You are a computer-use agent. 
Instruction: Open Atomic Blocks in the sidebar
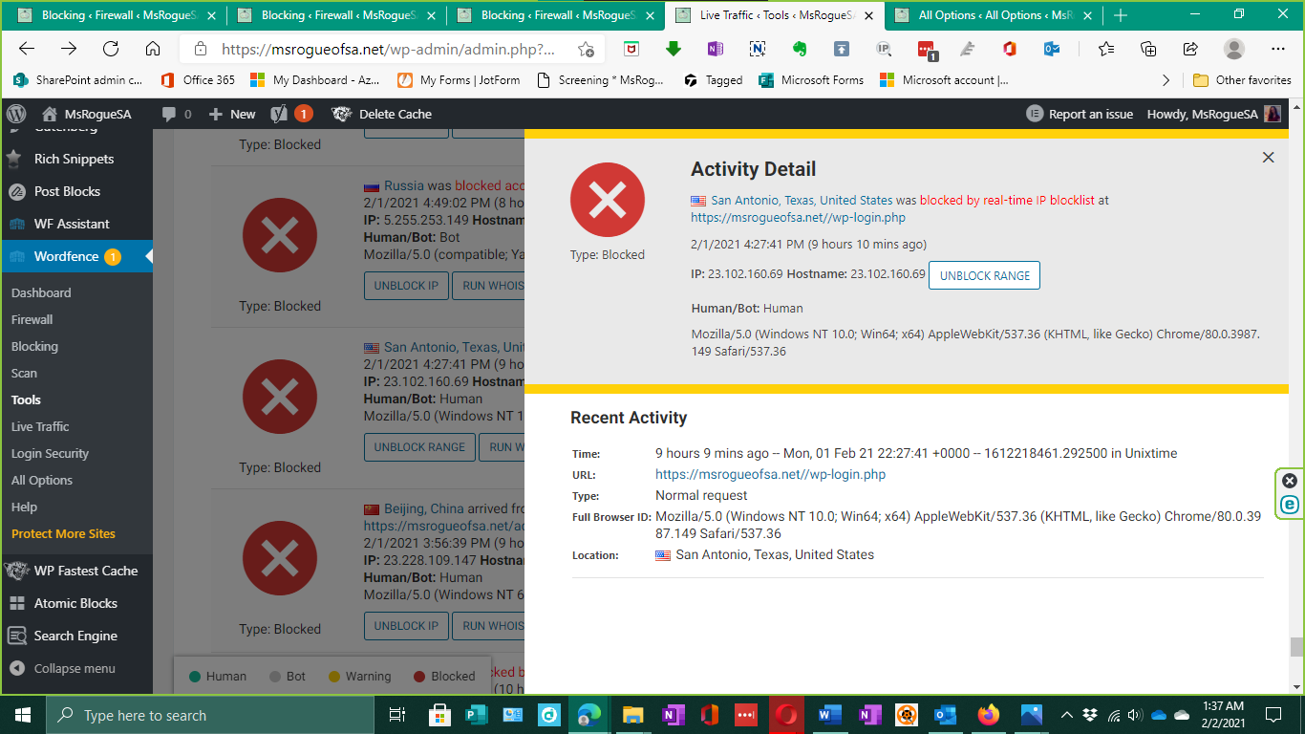pyautogui.click(x=75, y=603)
